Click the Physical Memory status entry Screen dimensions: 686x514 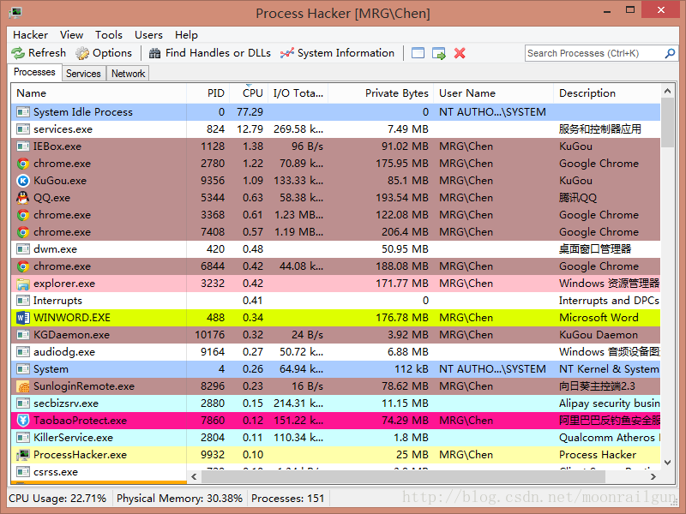pos(179,499)
